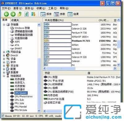Open the 查看(V) menu
The height and width of the screenshot is (121, 124).
pyautogui.click(x=18, y=8)
